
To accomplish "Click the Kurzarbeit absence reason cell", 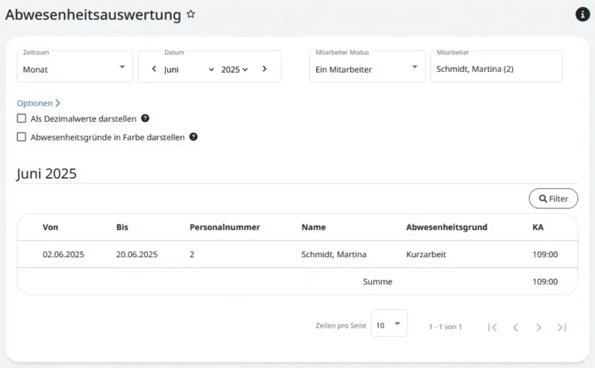I will pos(426,254).
